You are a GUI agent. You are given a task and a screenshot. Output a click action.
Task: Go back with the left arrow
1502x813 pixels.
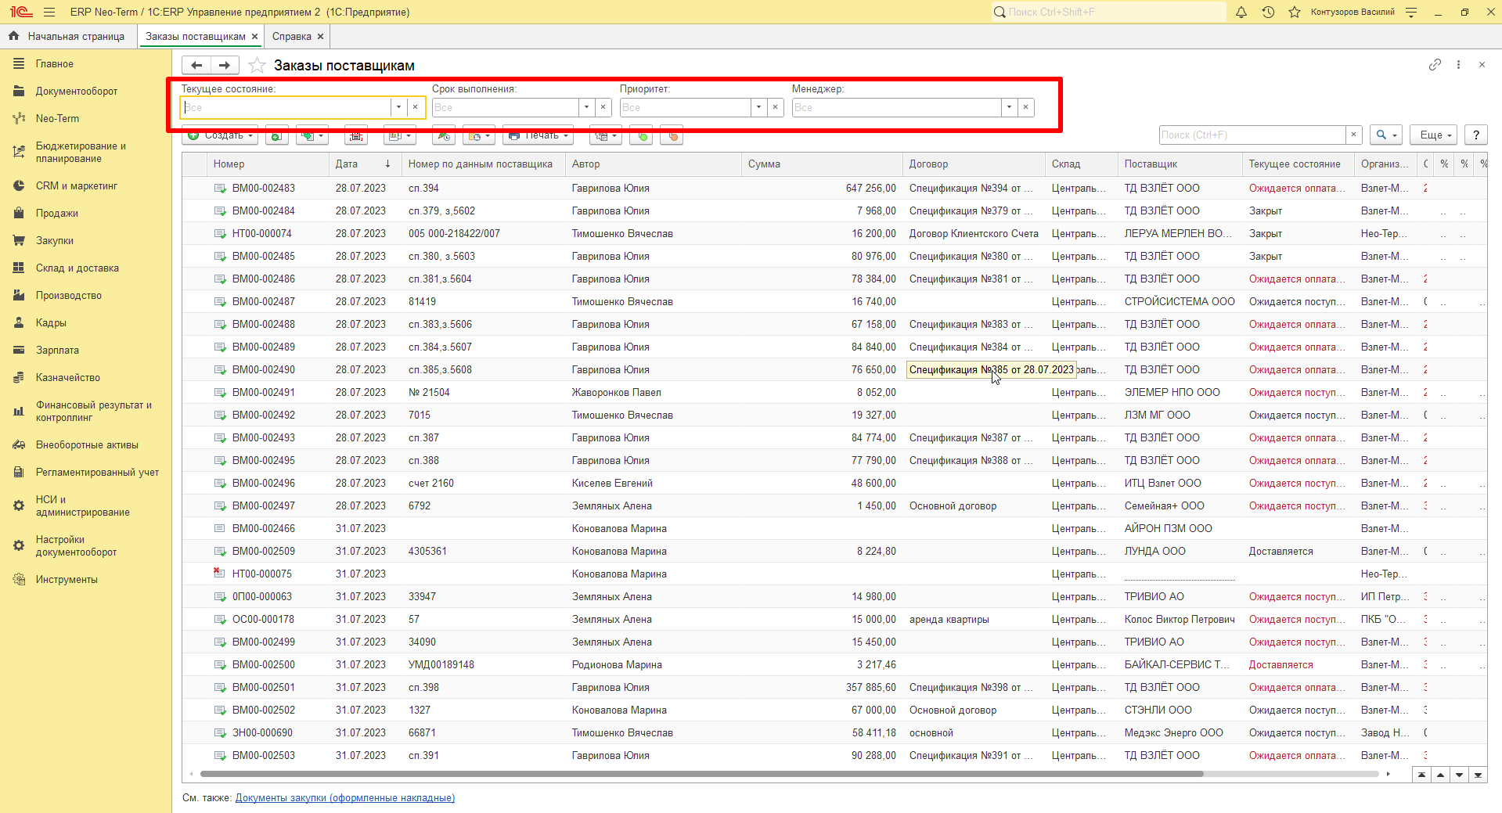196,65
